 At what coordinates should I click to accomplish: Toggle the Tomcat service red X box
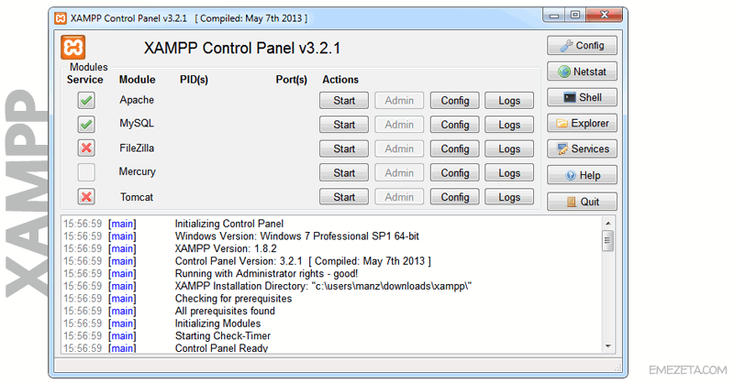click(86, 196)
